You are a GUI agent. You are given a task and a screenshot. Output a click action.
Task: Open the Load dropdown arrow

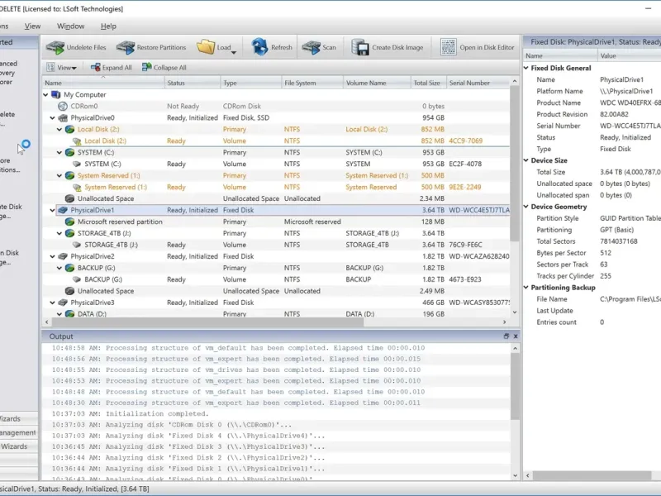point(234,53)
